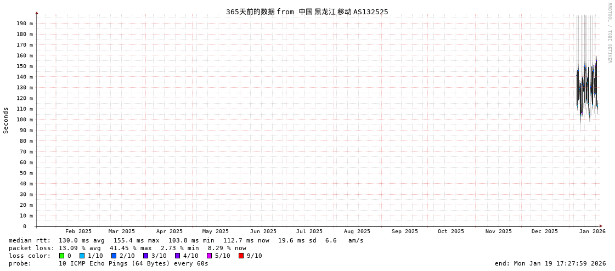Select the blue 2/10 loss color box

pos(114,256)
